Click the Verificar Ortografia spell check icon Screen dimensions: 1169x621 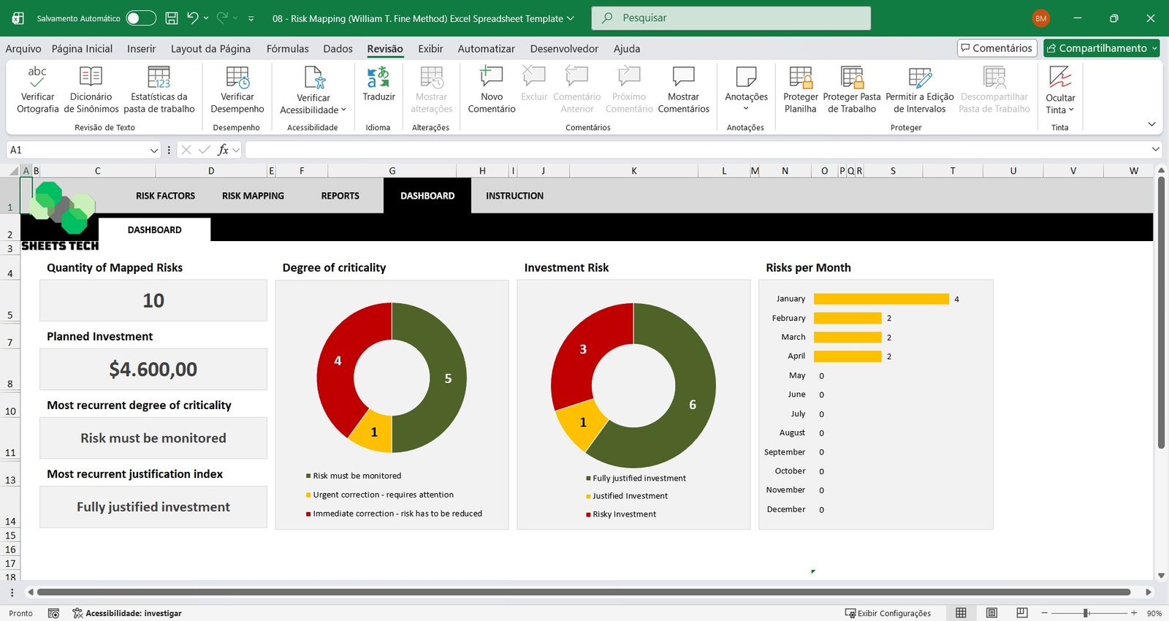coord(37,77)
